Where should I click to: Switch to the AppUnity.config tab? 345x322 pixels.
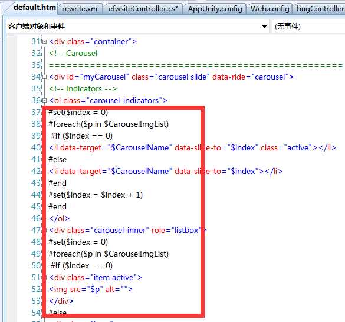[x=215, y=9]
